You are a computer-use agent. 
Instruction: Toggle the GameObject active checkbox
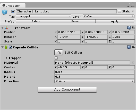pyautogui.click(x=13, y=11)
